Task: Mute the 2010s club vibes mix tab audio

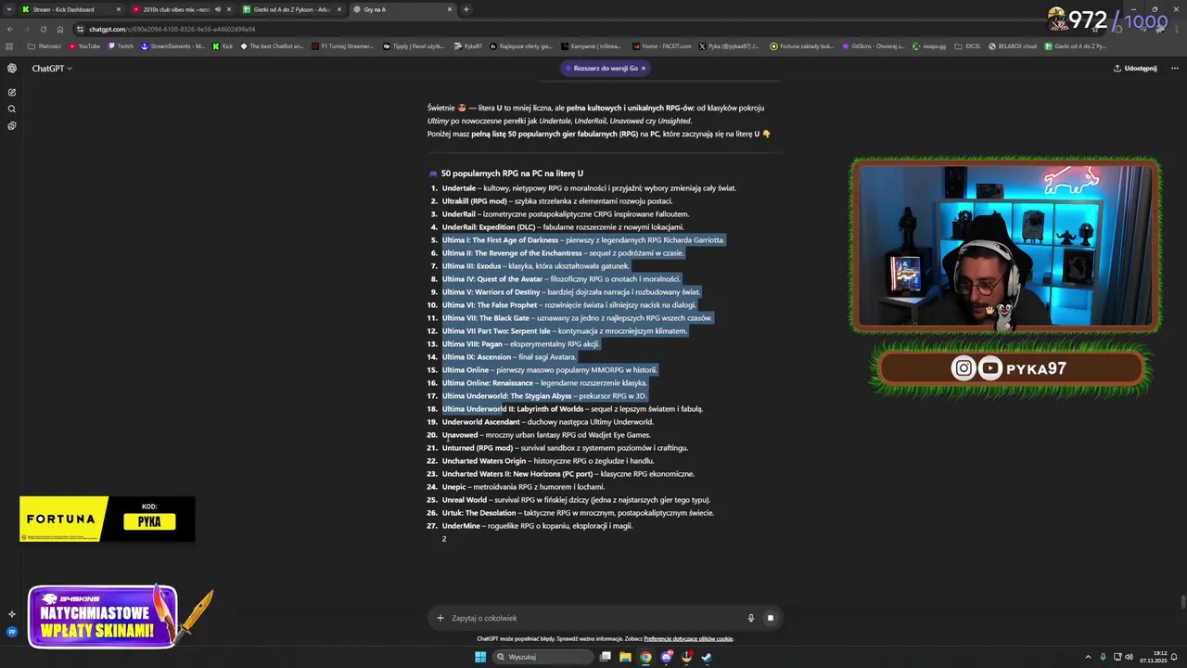Action: click(218, 9)
